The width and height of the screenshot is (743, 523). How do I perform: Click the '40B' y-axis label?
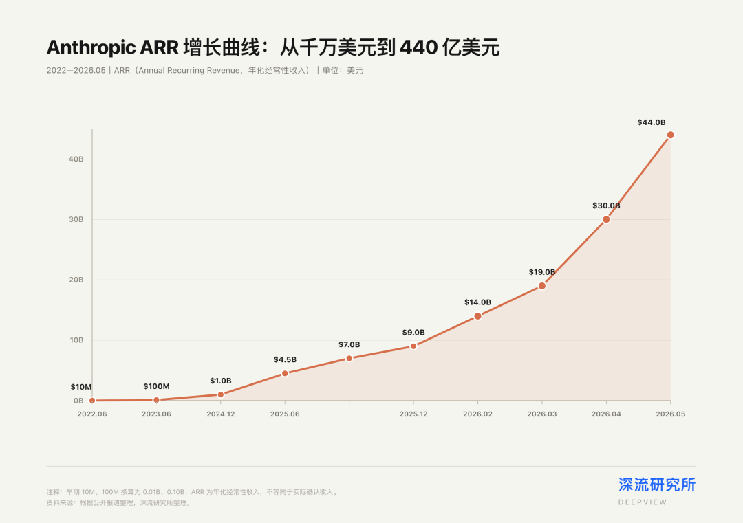[76, 159]
